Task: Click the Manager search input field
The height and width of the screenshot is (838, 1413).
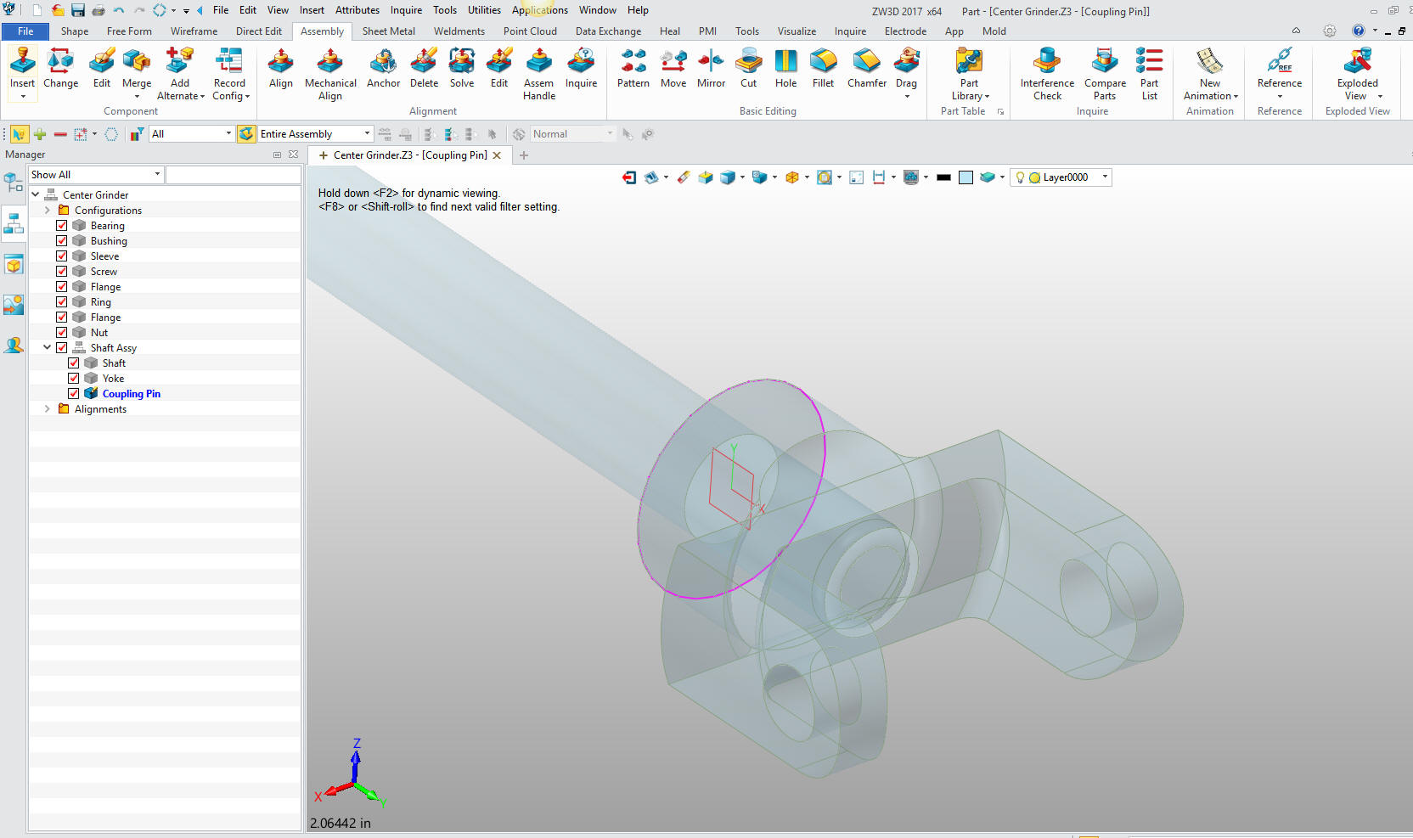Action: tap(234, 174)
